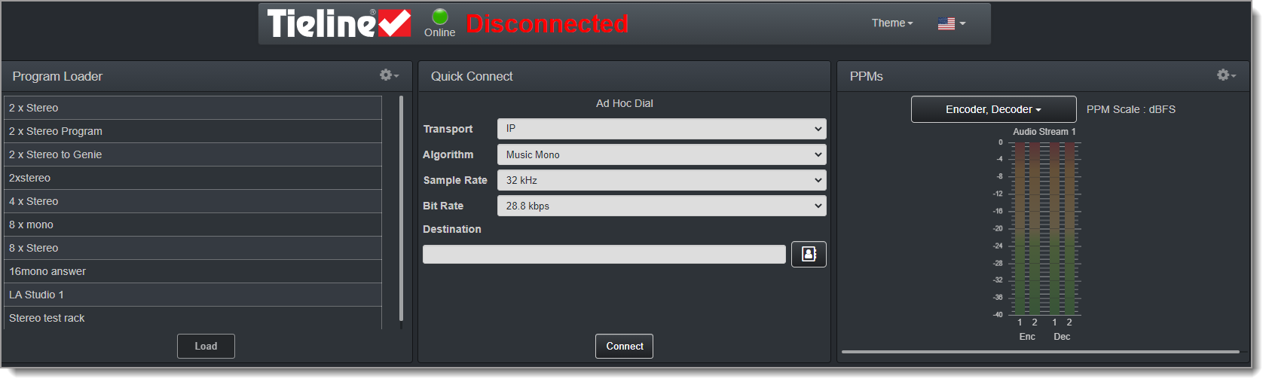Expand the Transport dropdown
1269x385 pixels.
point(661,129)
